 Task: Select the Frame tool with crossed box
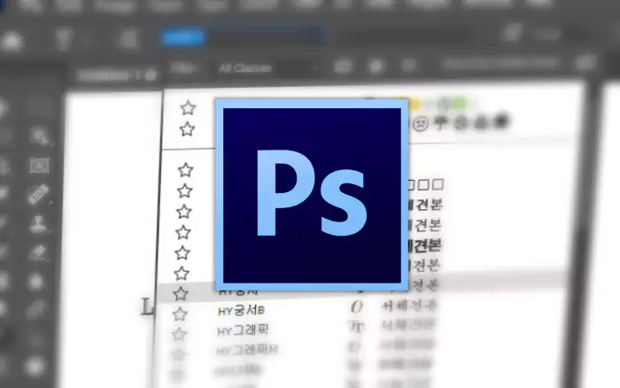pos(40,166)
